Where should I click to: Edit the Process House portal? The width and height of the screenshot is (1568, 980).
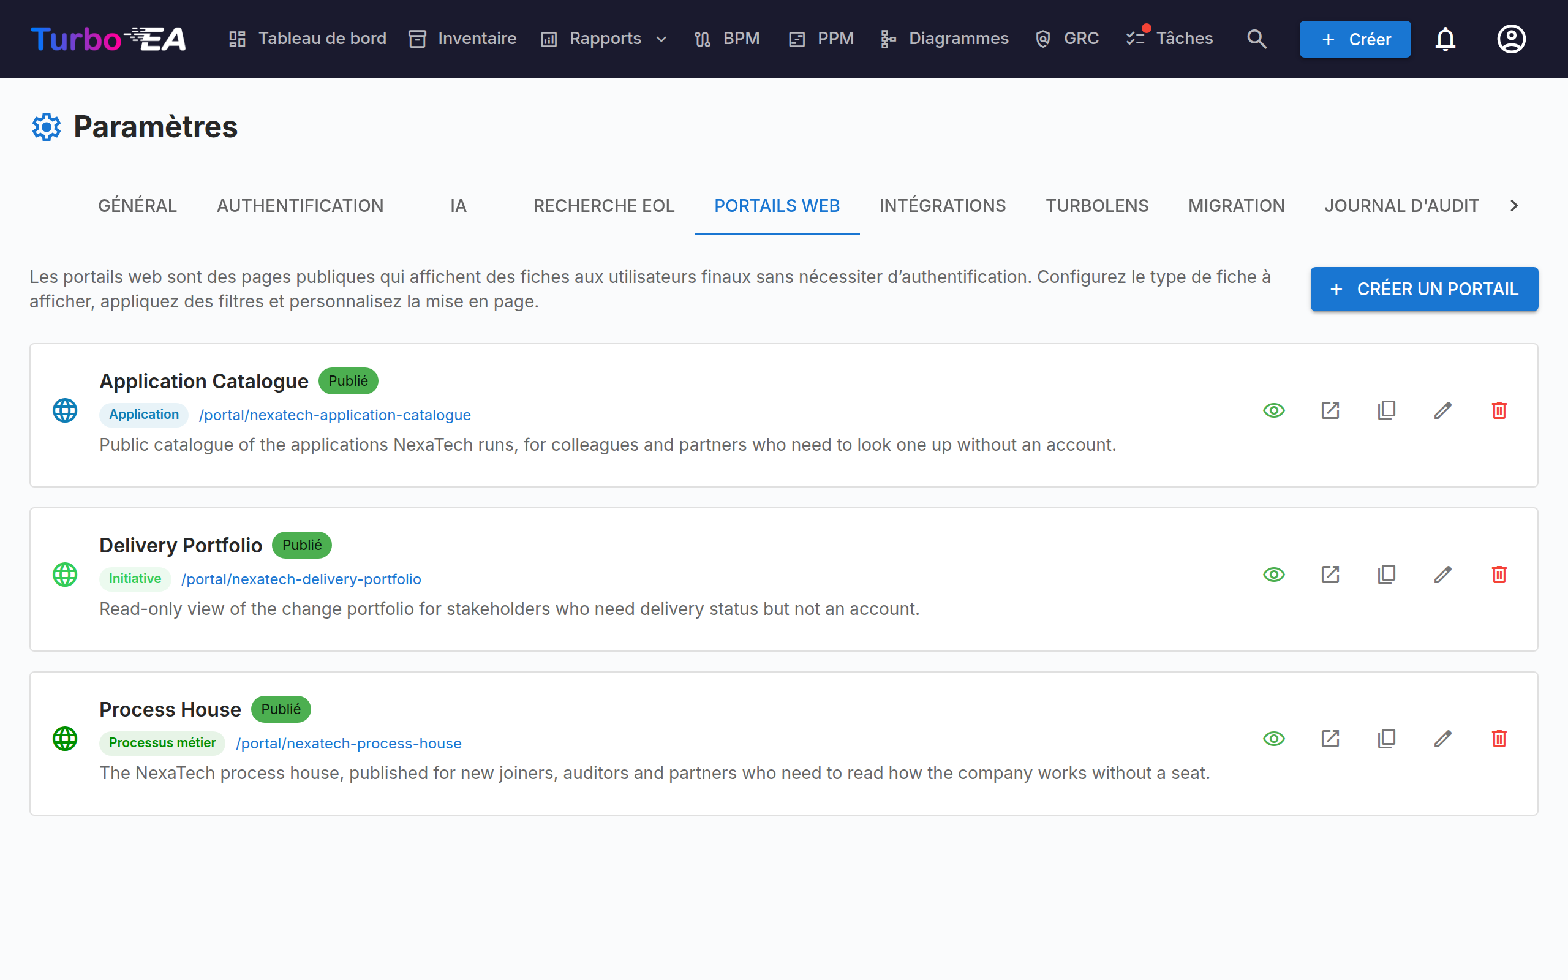point(1443,739)
